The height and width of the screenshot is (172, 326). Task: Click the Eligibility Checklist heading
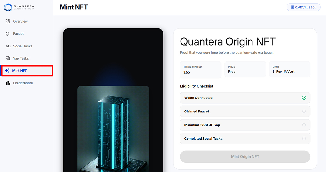coord(196,86)
